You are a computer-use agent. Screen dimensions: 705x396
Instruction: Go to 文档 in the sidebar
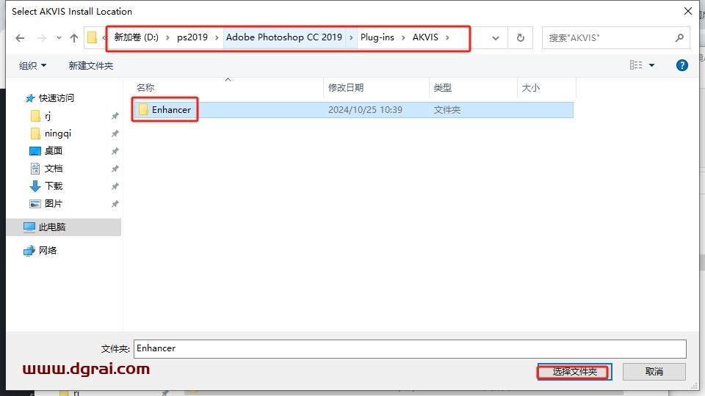(54, 169)
